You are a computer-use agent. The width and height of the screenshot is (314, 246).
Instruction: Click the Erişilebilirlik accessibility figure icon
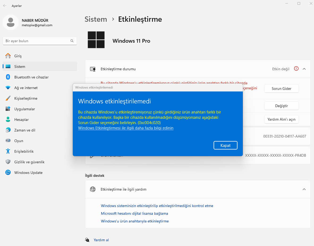click(x=8, y=151)
